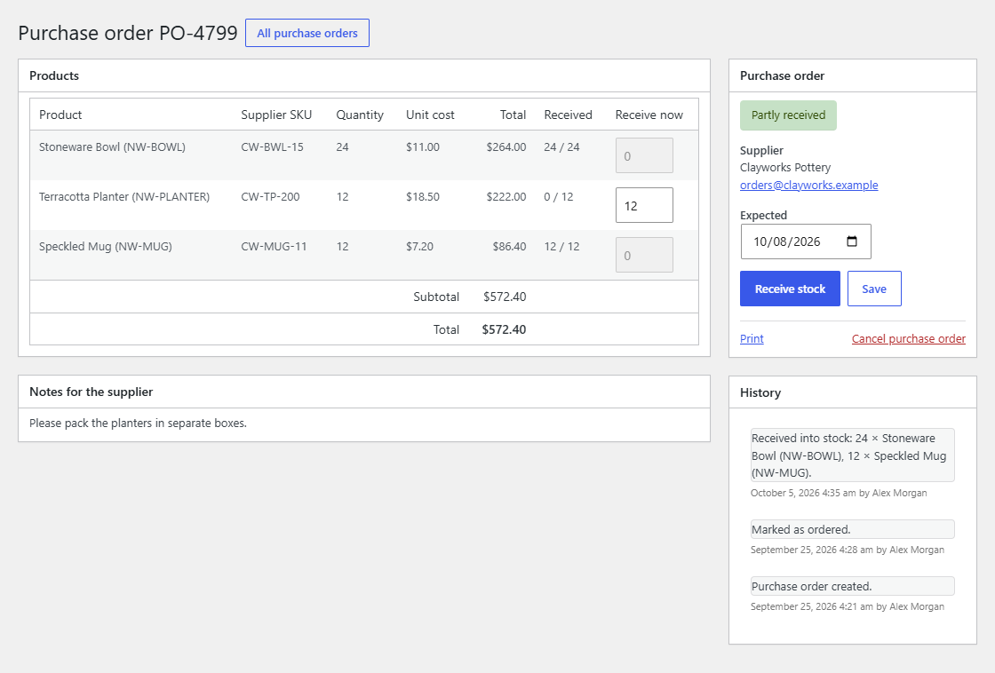Click the Product column header
Image resolution: width=995 pixels, height=673 pixels.
[x=60, y=115]
